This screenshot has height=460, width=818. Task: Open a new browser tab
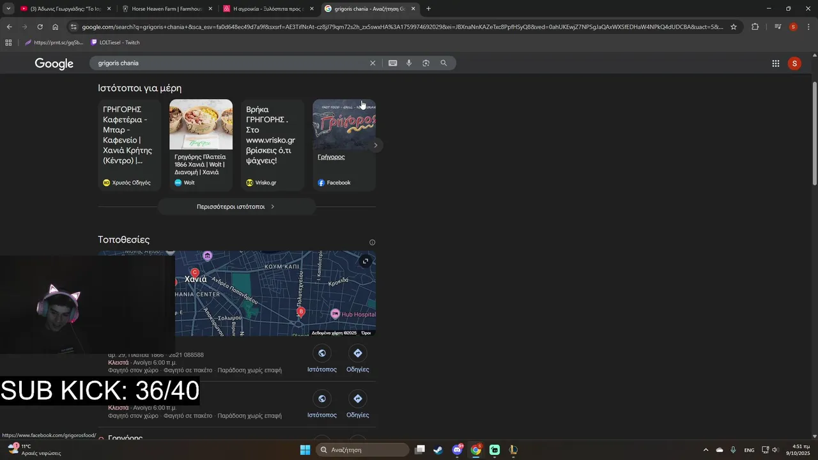[x=428, y=9]
